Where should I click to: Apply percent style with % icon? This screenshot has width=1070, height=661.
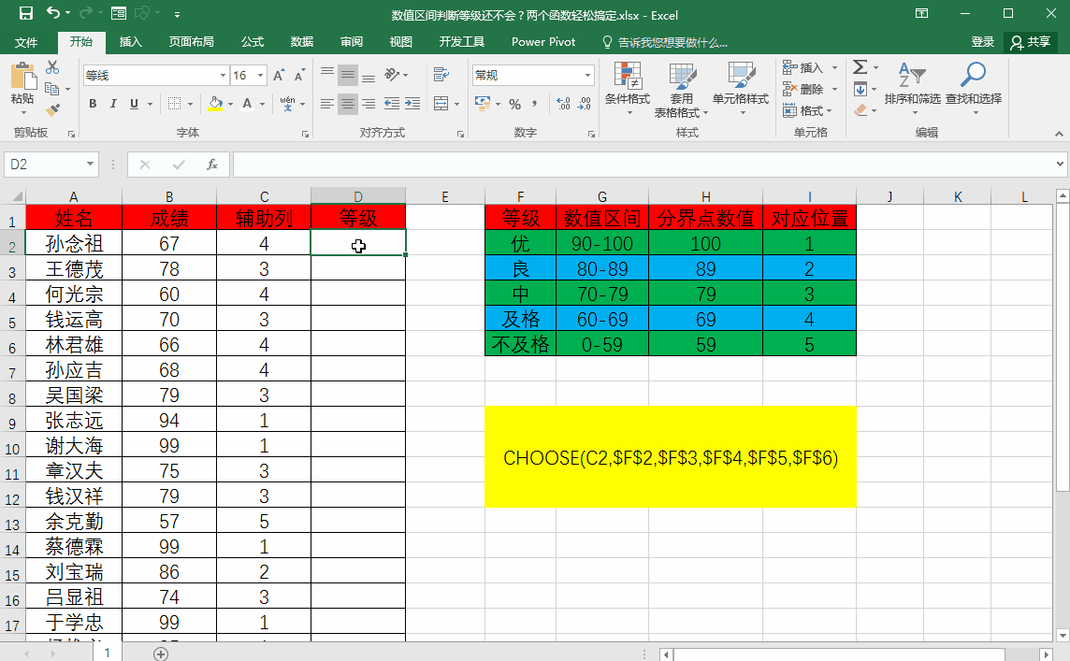coord(515,104)
